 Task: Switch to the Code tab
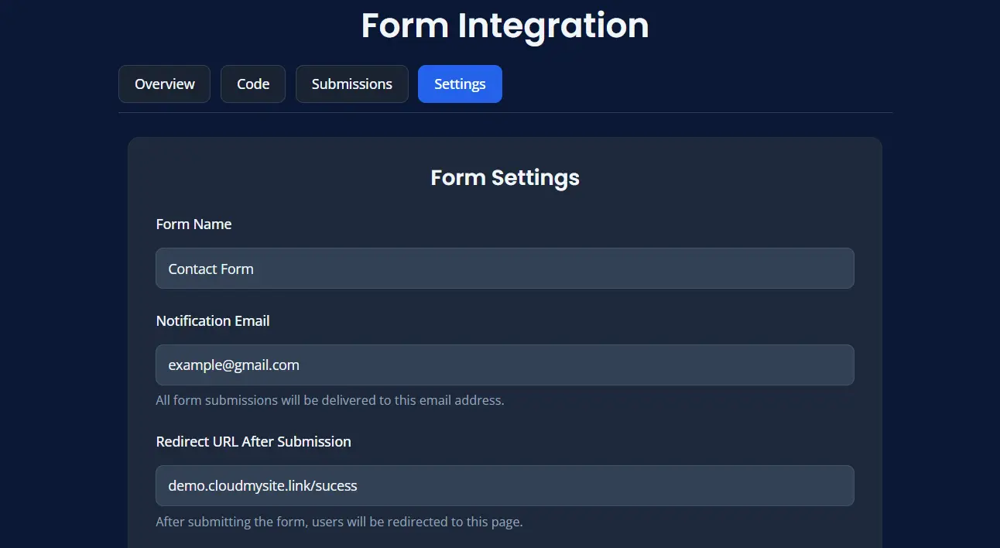click(x=253, y=84)
